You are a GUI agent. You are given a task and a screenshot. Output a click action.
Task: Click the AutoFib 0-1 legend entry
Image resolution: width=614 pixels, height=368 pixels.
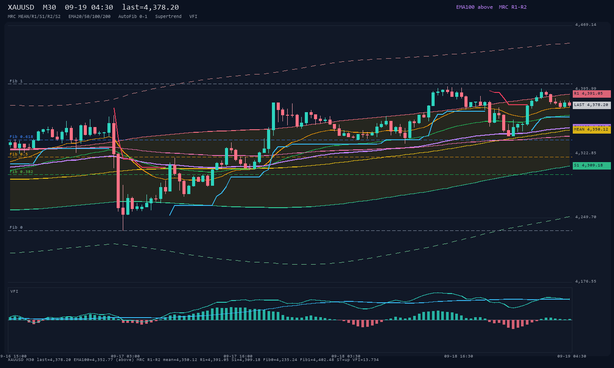pyautogui.click(x=133, y=16)
